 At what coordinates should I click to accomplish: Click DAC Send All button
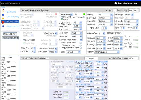pyautogui.click(x=136, y=37)
